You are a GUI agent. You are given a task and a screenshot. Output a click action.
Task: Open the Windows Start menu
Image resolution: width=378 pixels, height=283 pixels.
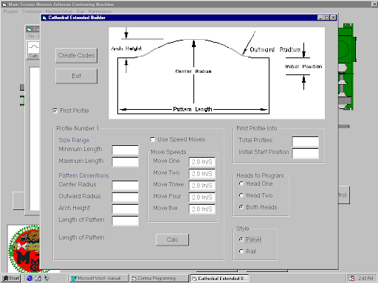click(x=11, y=279)
